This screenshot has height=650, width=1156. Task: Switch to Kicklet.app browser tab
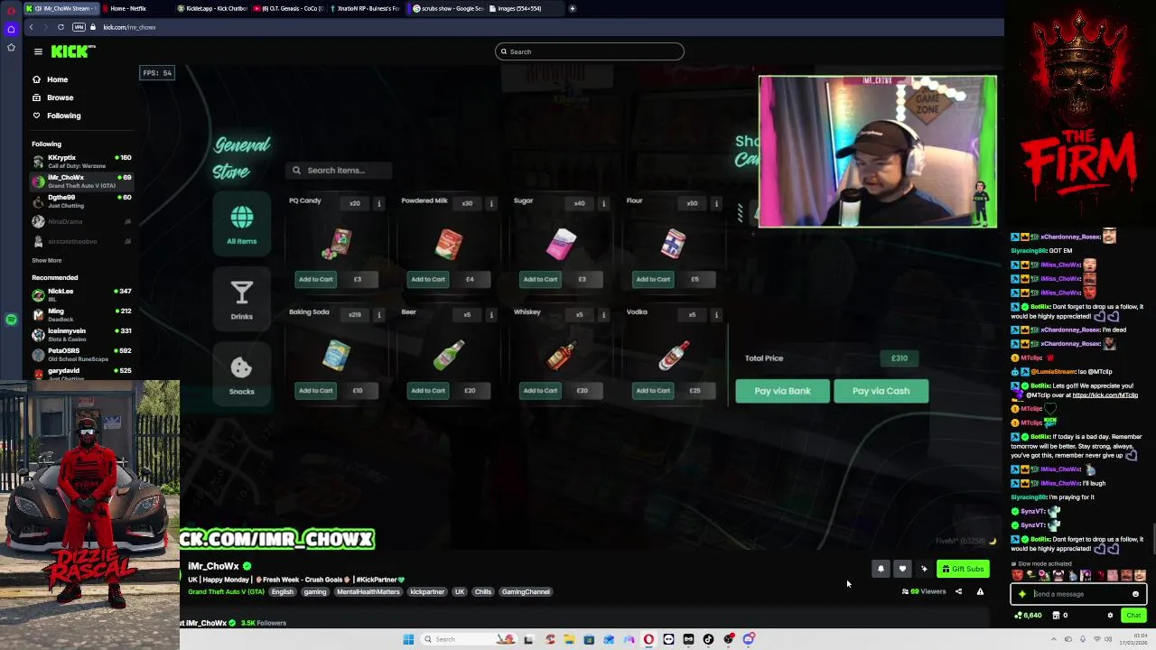tap(212, 8)
